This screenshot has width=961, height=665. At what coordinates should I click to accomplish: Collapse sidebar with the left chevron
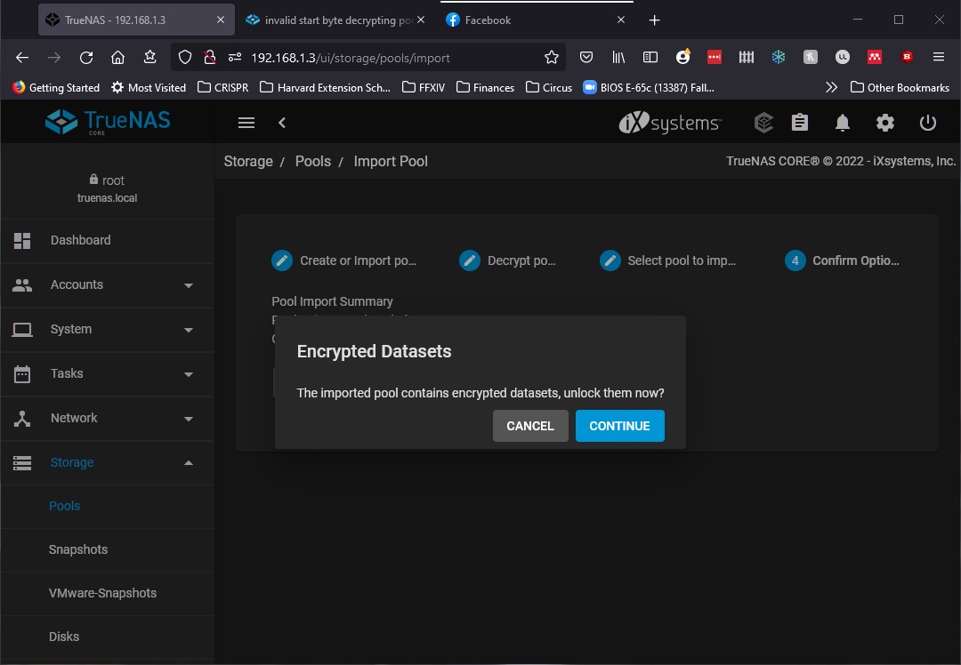click(282, 123)
